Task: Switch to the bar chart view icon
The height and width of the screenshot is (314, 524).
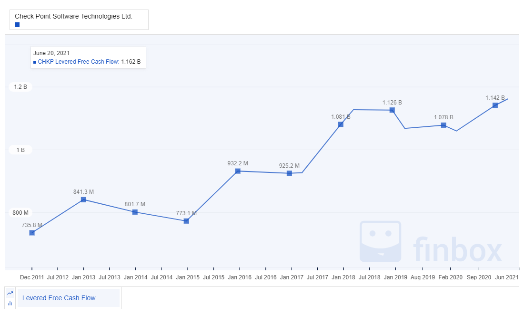Action: [x=10, y=303]
